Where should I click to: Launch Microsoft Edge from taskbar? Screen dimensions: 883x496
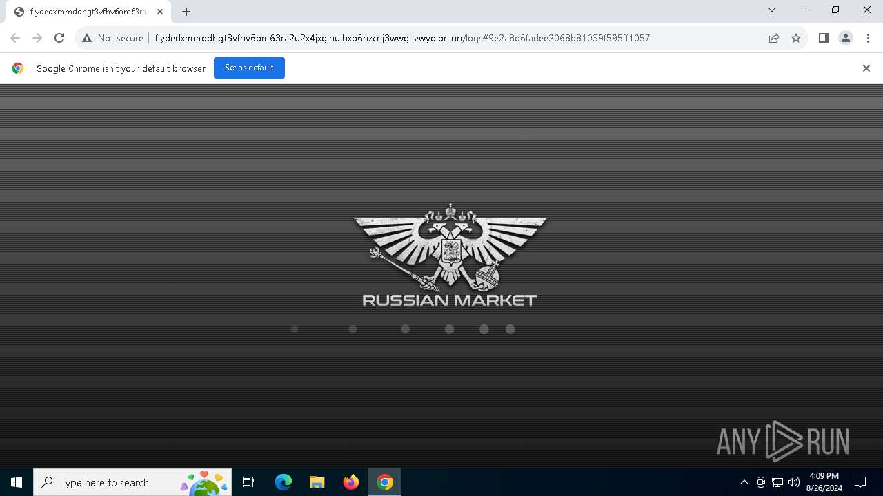(x=284, y=482)
